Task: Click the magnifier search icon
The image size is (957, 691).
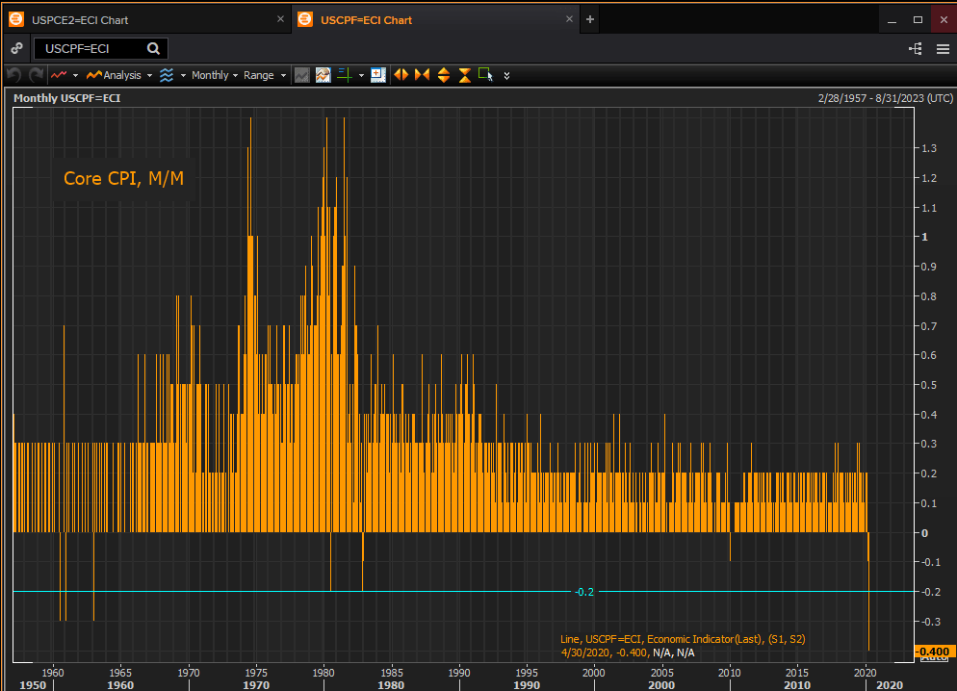Action: point(153,48)
